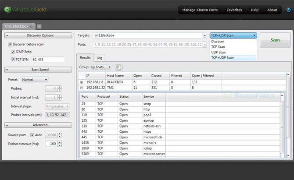Favorite the tm1,blackbox tab with the star
This screenshot has height=180, width=294.
31,26
